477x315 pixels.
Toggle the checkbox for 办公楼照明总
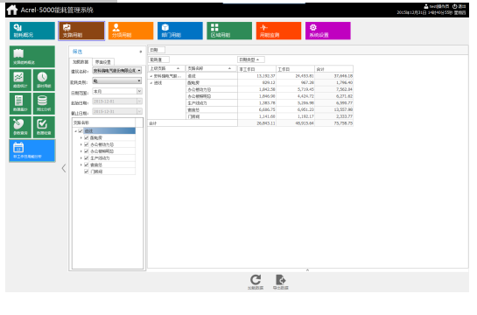[87, 151]
